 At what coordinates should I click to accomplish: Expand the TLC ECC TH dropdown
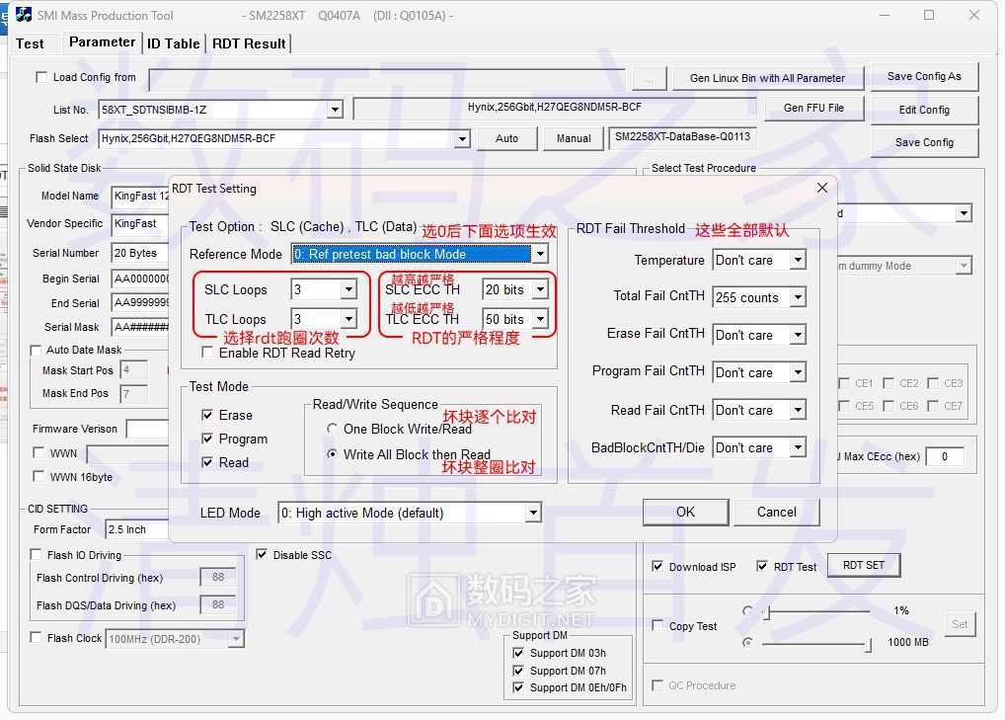[x=540, y=319]
